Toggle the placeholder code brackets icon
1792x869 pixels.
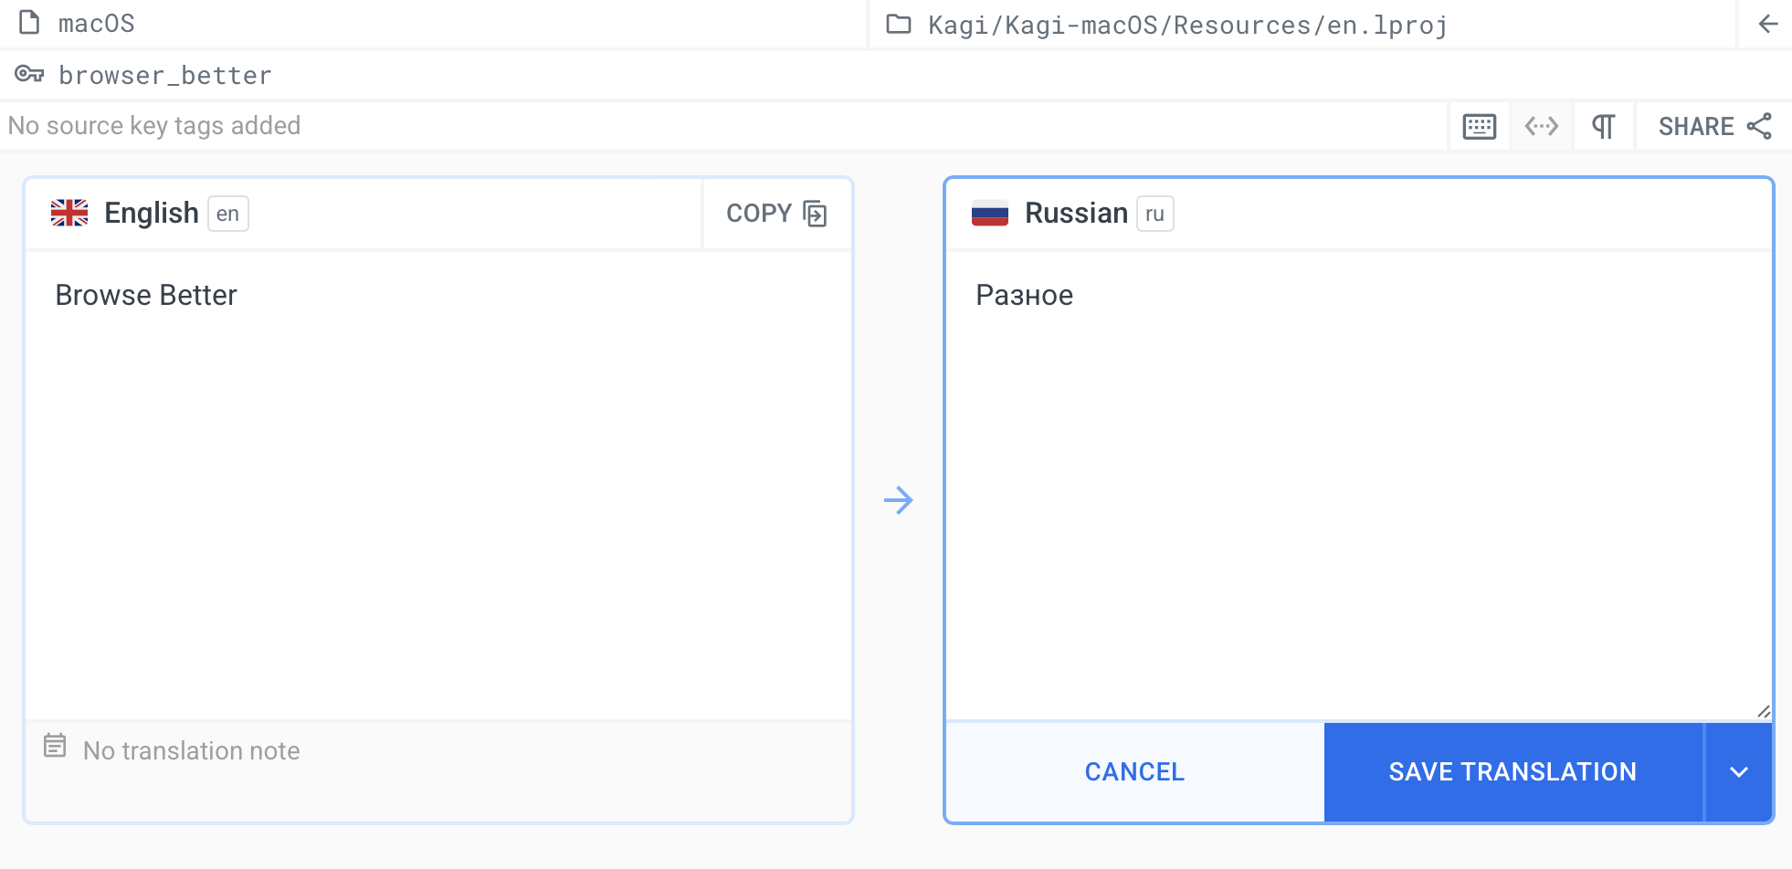(1541, 126)
